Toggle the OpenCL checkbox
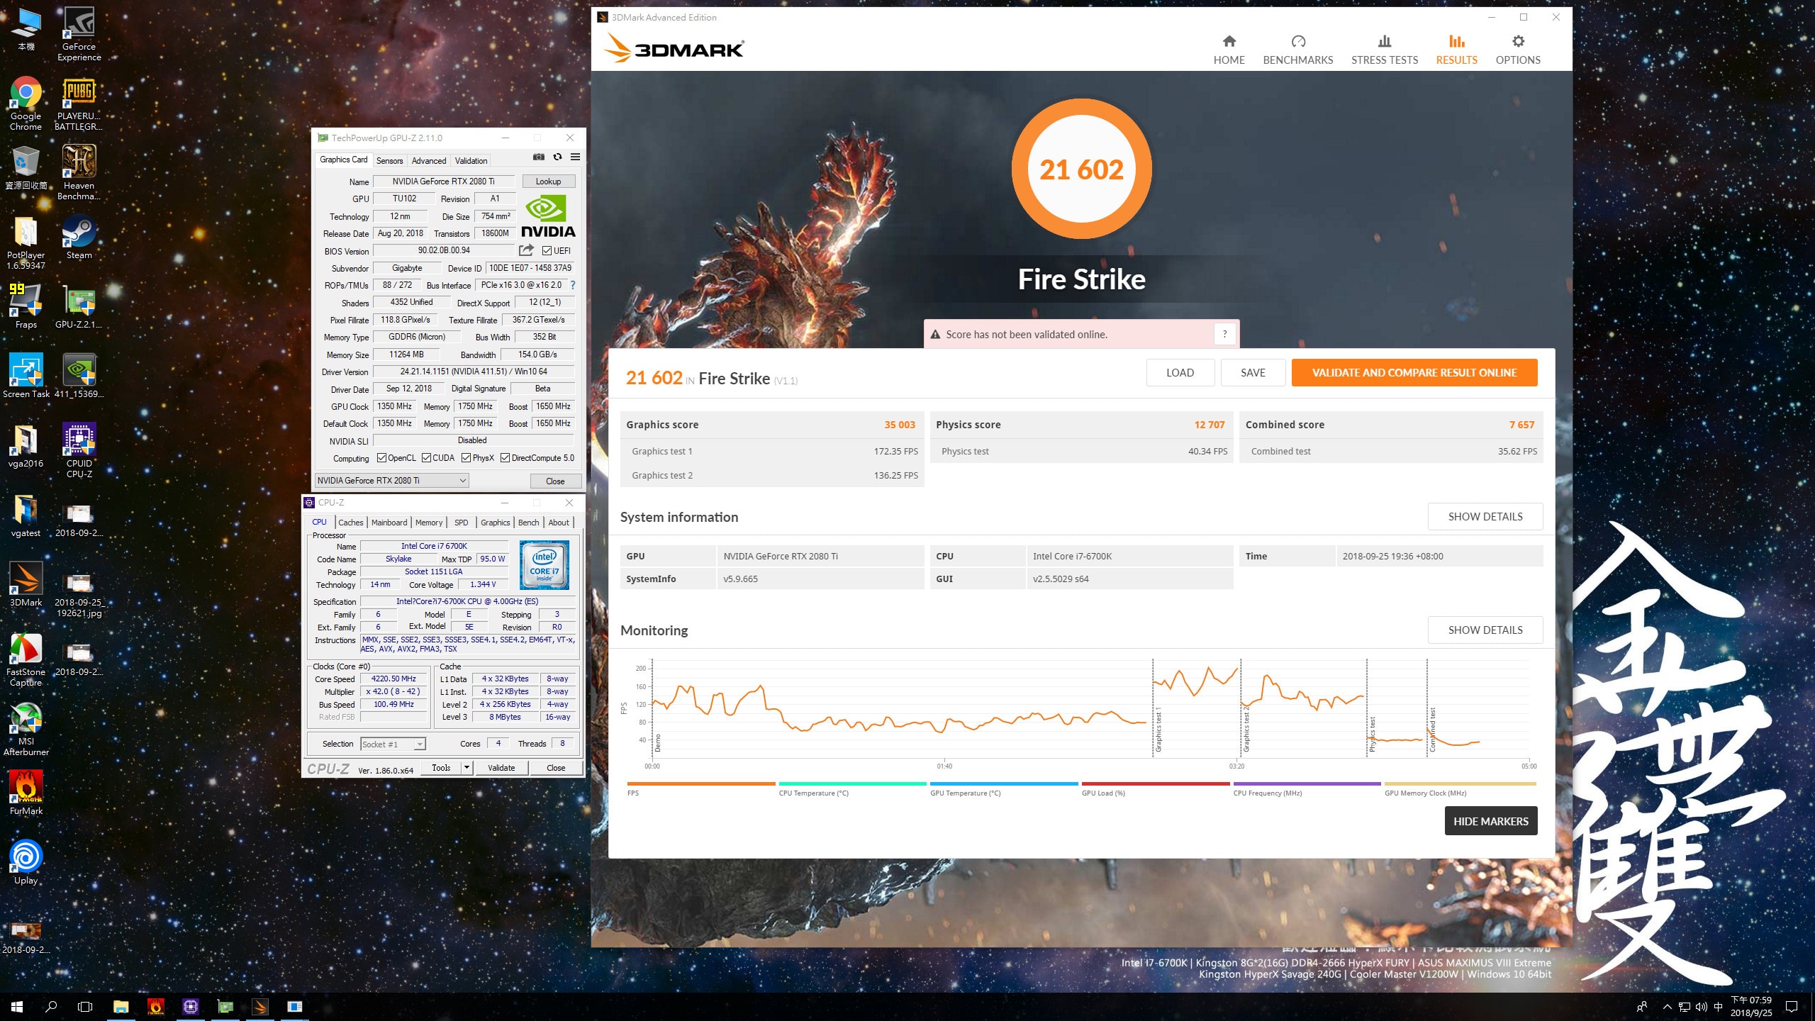The image size is (1815, 1021). click(381, 458)
